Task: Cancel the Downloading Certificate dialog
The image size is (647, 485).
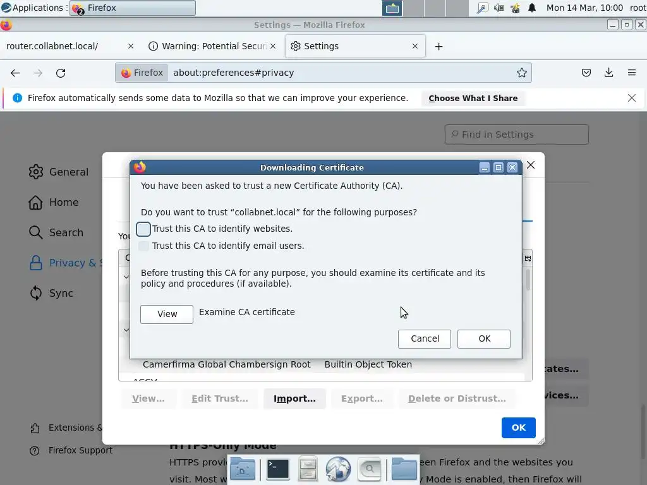Action: point(424,338)
